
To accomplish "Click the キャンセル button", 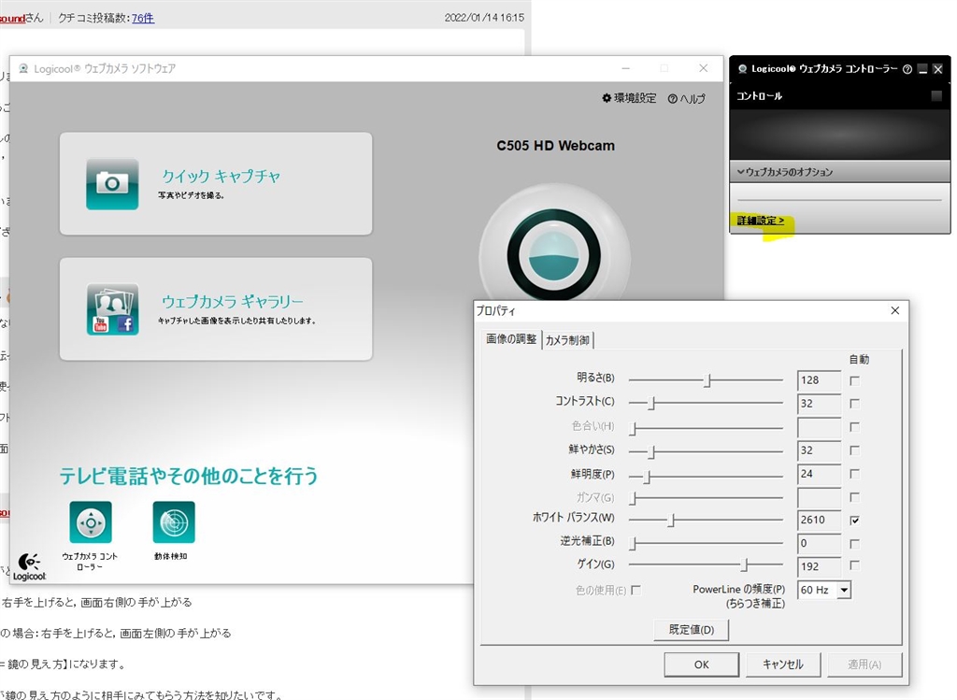I will click(x=782, y=664).
